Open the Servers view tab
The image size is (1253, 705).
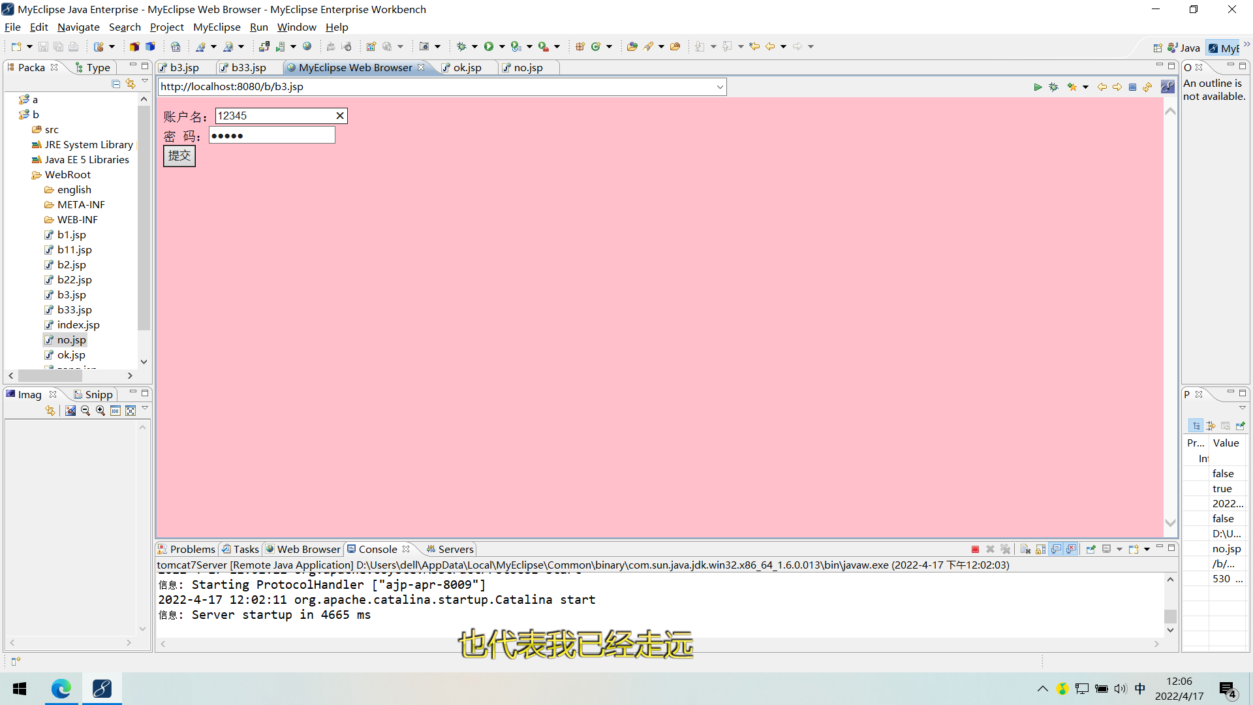[x=455, y=549]
